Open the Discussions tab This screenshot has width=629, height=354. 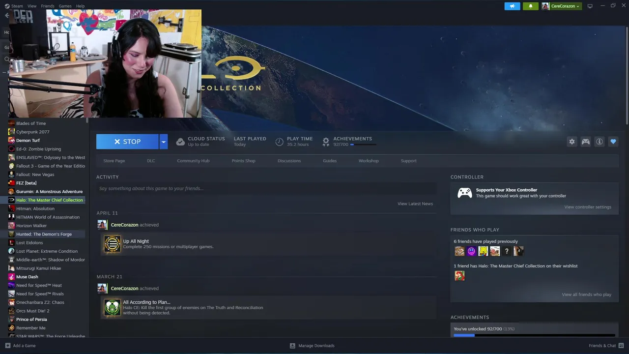(x=289, y=161)
